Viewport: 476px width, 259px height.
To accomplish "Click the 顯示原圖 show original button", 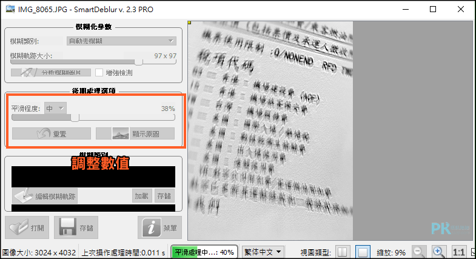I will click(x=135, y=133).
